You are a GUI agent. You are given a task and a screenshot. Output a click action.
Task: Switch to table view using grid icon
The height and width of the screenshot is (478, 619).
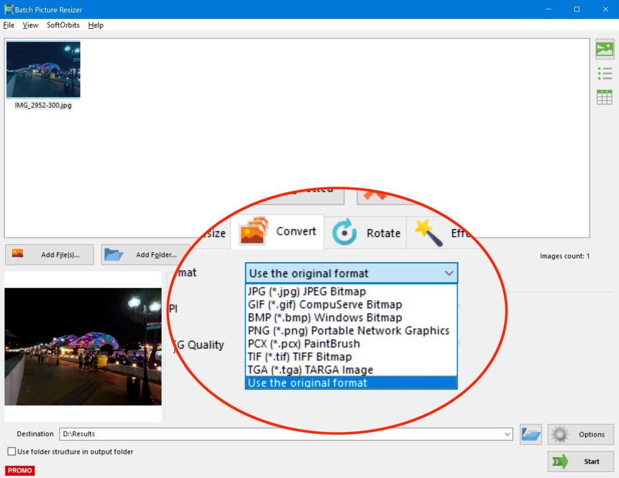(x=605, y=96)
